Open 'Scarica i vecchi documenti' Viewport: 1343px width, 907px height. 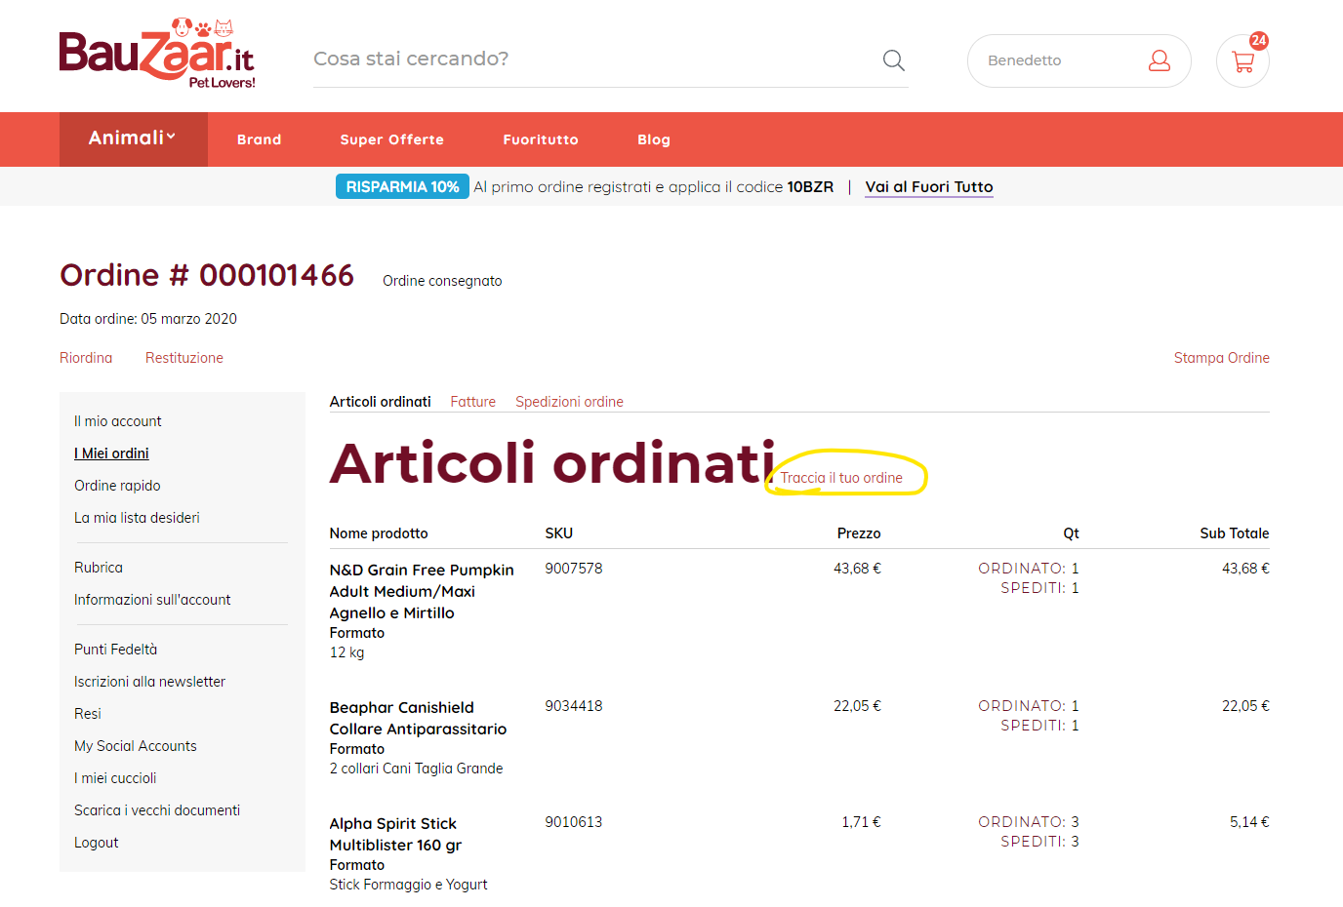click(x=157, y=810)
